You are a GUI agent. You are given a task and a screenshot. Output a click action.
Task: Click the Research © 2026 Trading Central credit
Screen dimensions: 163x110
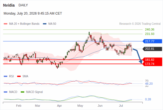point(140,24)
